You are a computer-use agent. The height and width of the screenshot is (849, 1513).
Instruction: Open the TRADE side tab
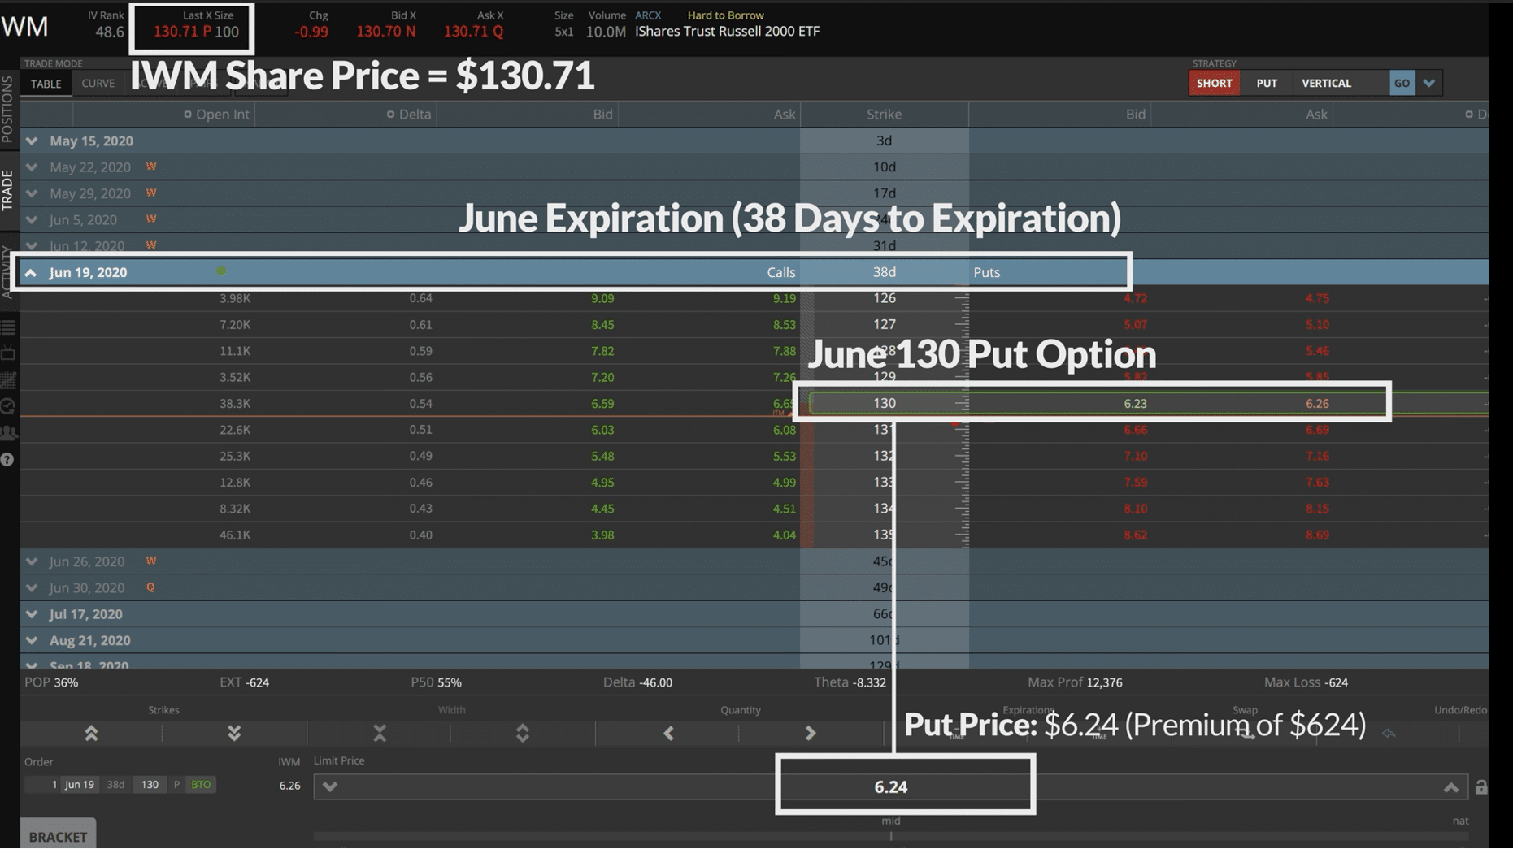point(8,191)
